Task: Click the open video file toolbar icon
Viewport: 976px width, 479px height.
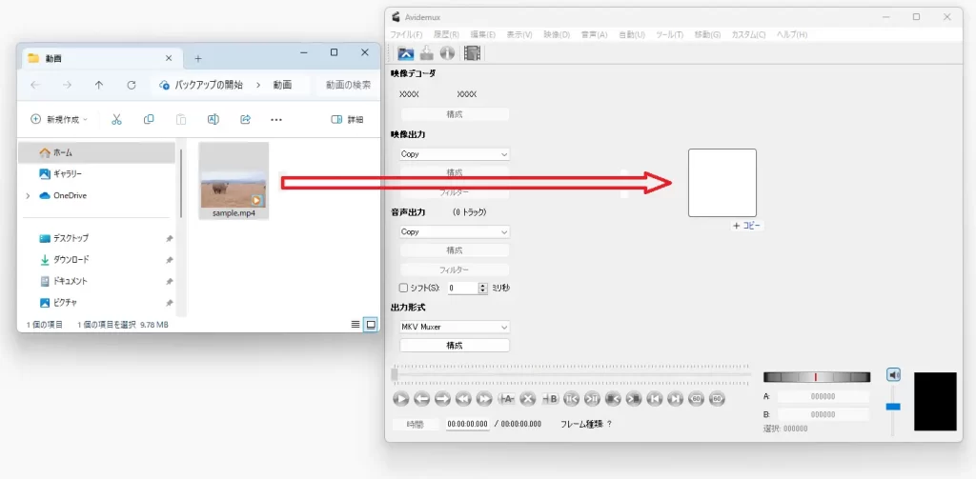Action: (406, 53)
